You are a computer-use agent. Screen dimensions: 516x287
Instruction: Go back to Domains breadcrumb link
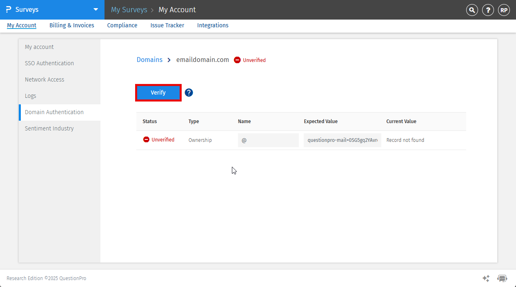click(x=149, y=60)
